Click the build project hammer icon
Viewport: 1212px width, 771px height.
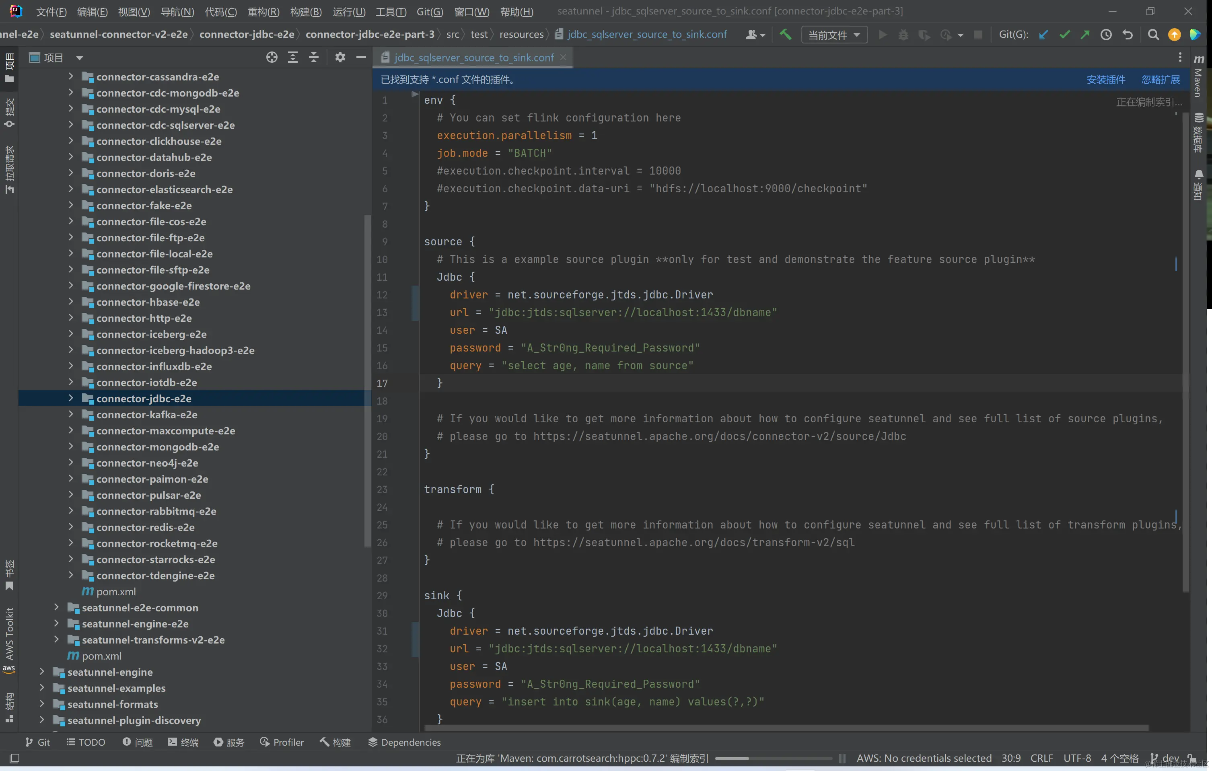tap(785, 35)
